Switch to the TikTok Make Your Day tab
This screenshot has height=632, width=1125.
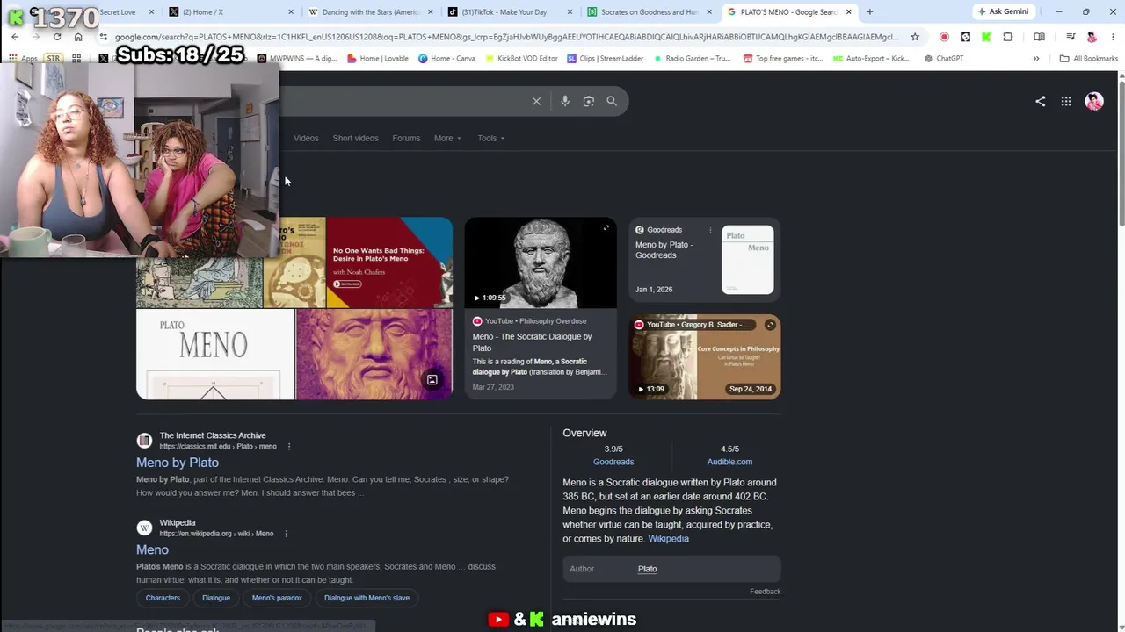510,12
